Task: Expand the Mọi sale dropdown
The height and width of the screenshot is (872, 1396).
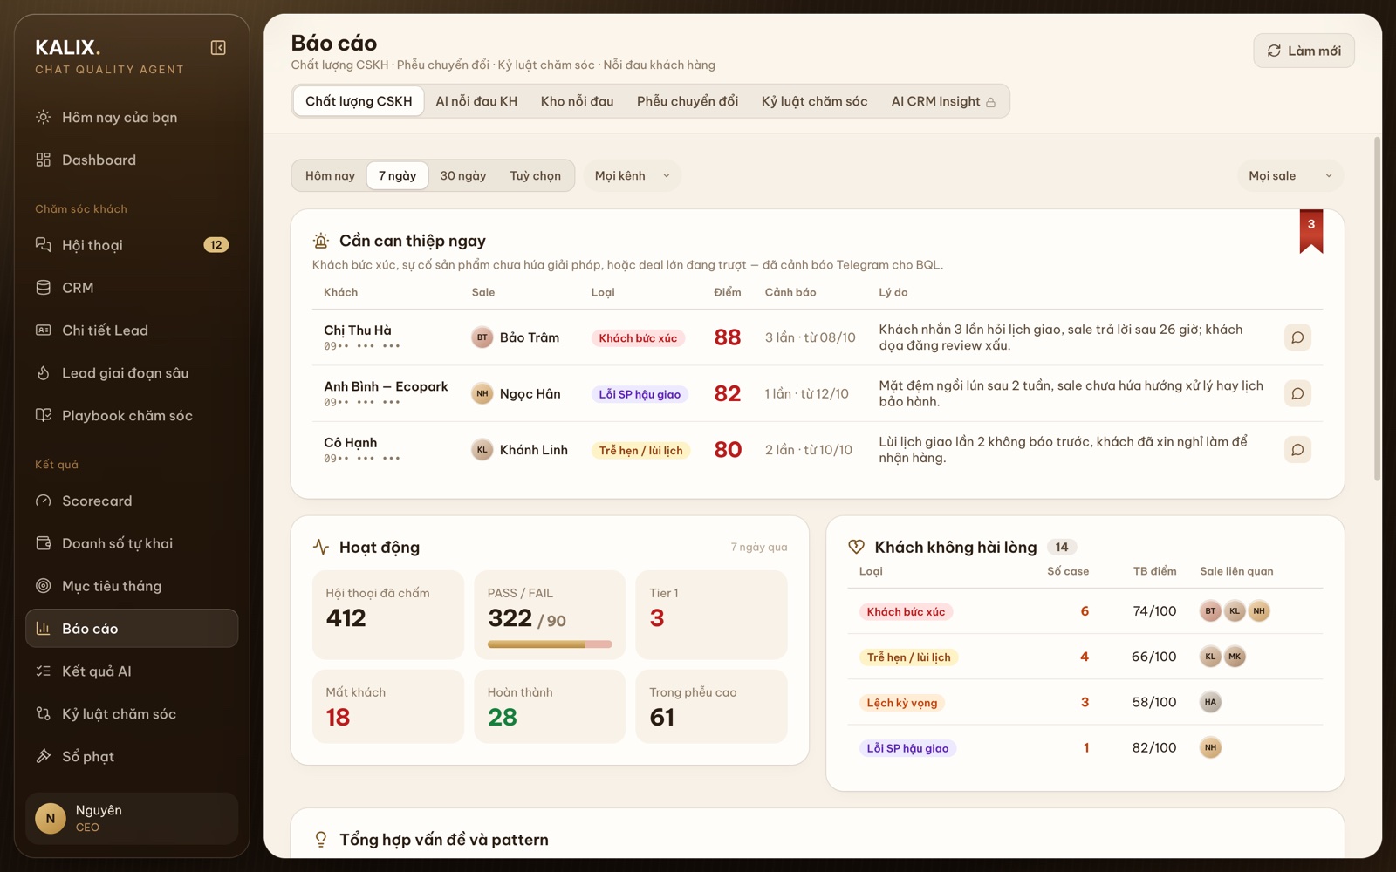Action: click(x=1290, y=175)
